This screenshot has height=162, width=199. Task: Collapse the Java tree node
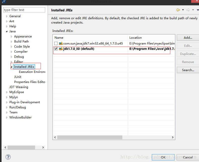click(x=7, y=31)
